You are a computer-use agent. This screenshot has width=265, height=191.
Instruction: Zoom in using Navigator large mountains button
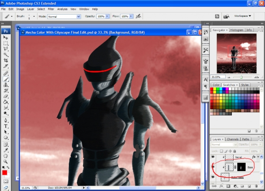tap(257, 77)
